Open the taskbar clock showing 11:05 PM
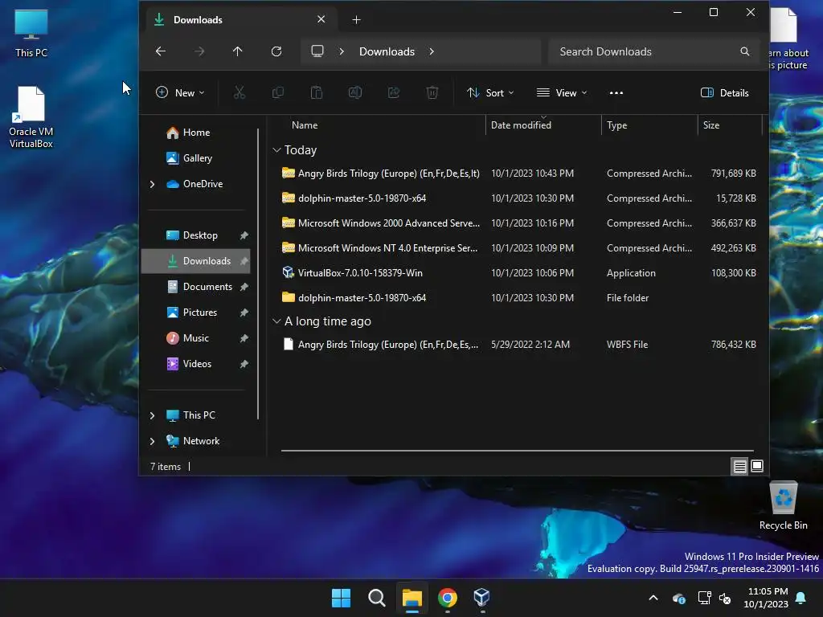823x617 pixels. [766, 598]
